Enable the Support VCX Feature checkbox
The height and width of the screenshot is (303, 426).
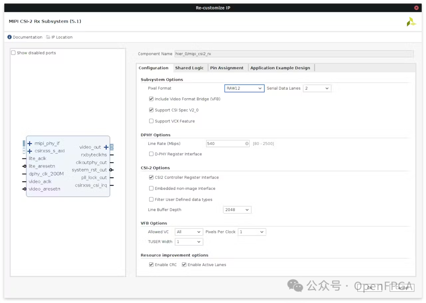pyautogui.click(x=151, y=121)
